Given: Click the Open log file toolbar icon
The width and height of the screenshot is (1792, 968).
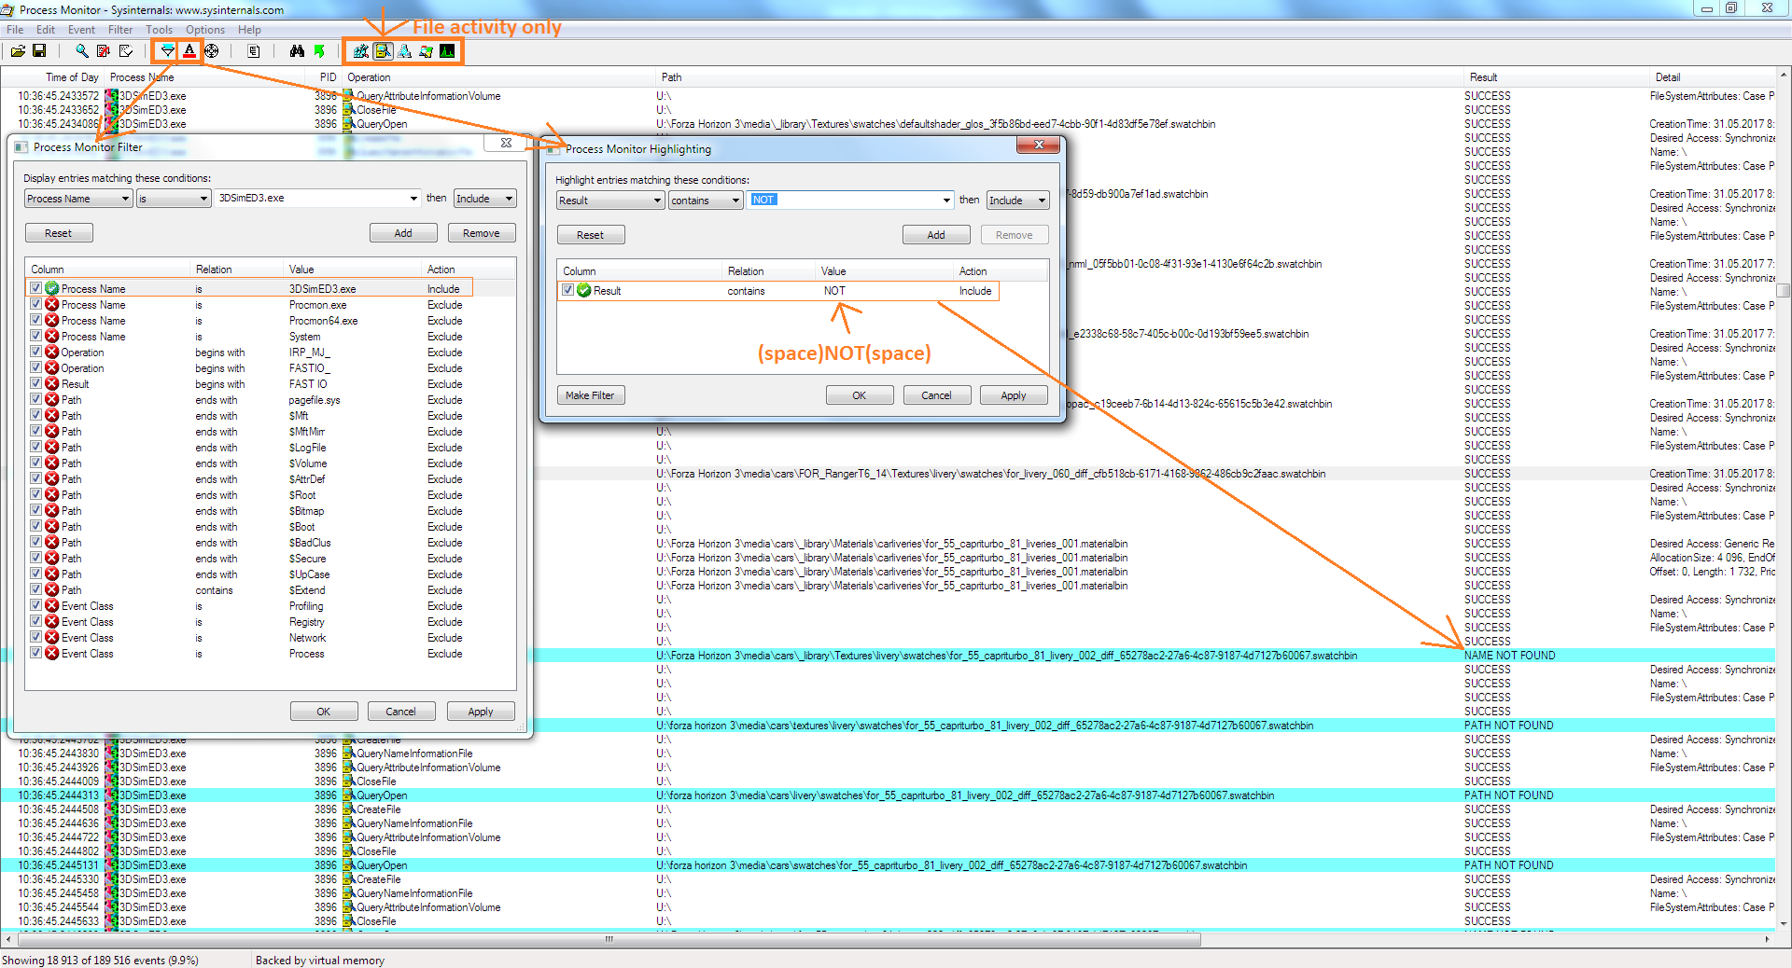Looking at the screenshot, I should 18,51.
